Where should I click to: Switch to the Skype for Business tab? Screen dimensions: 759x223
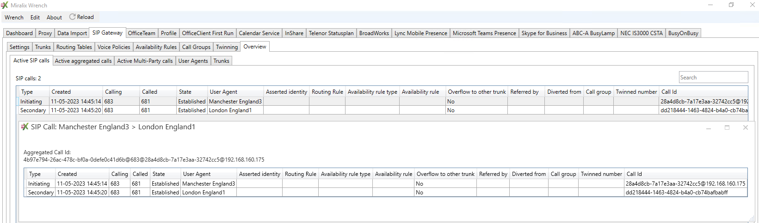tap(544, 33)
